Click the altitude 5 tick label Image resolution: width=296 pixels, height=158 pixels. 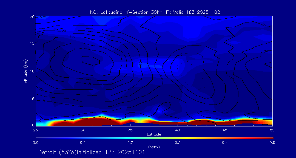click(32, 98)
